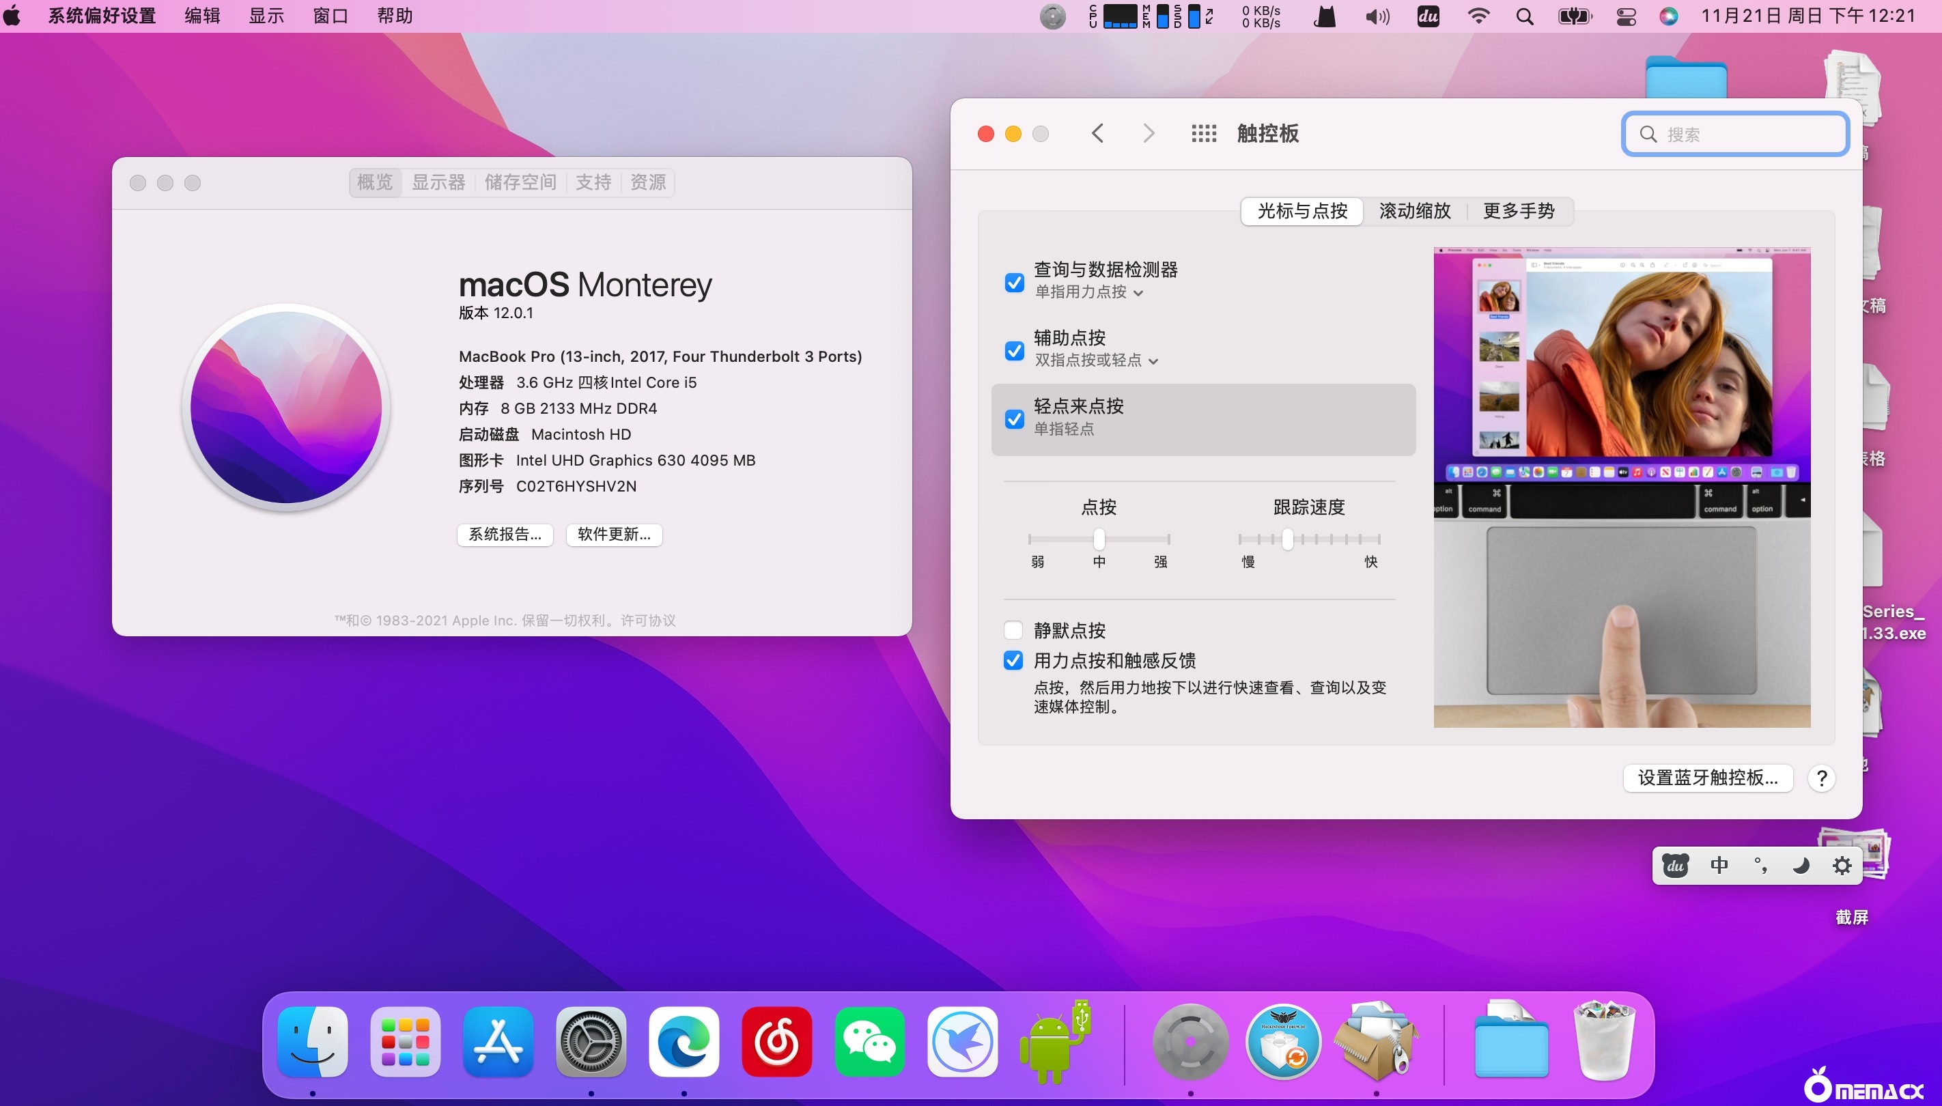Open the App Store from the Dock
The height and width of the screenshot is (1106, 1942).
[x=498, y=1041]
